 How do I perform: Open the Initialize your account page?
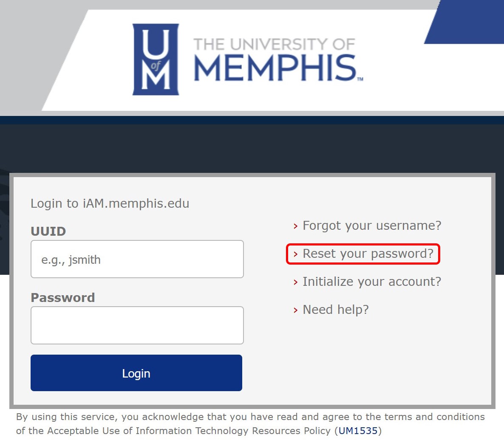(371, 282)
